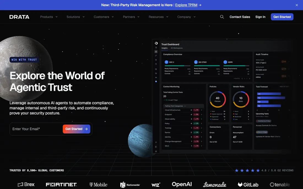The width and height of the screenshot is (303, 189).
Task: Click the WIN WITH TRUST badge
Action: coord(24,60)
